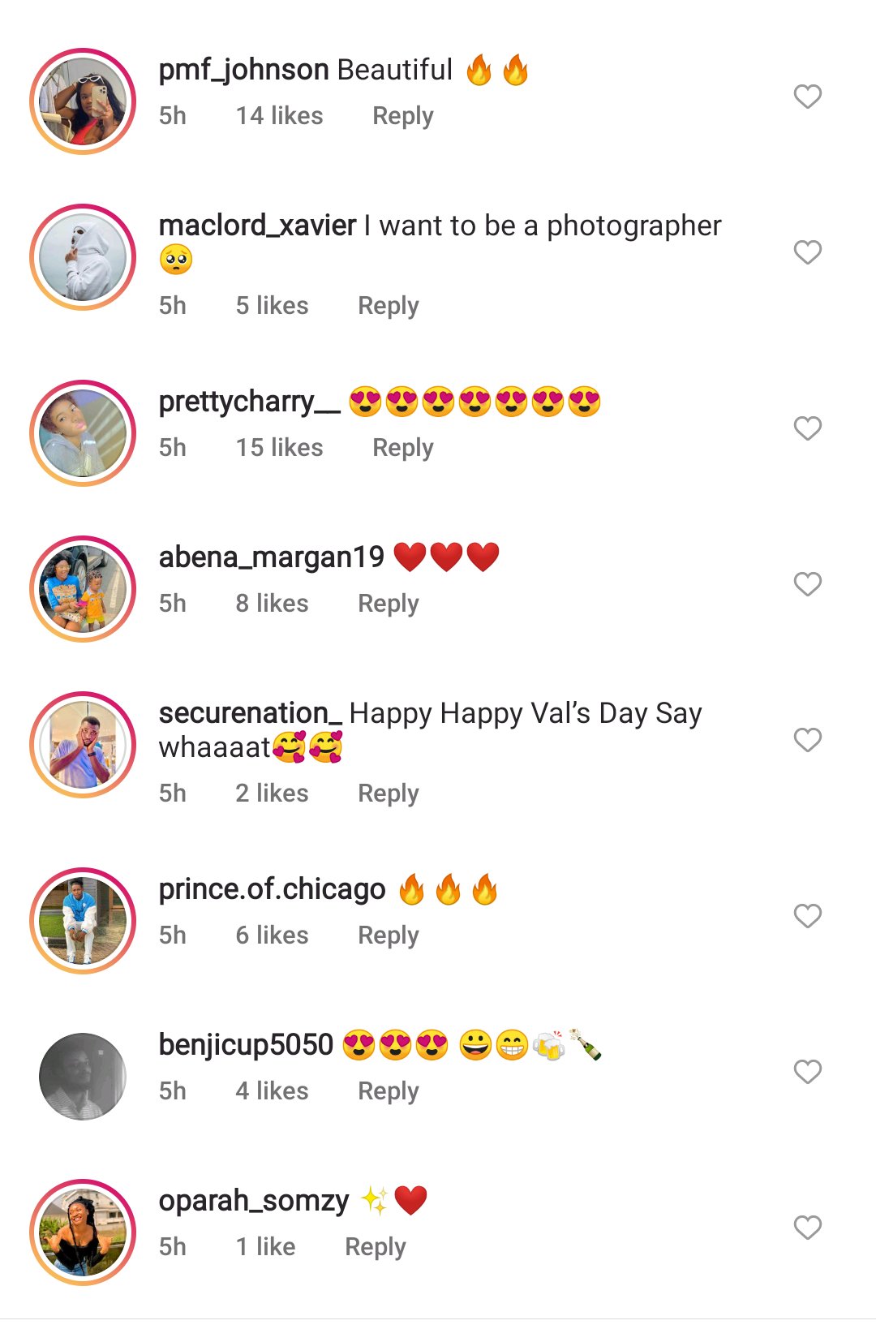The image size is (876, 1342).
Task: Reply to benjicup5050's comment
Action: tap(388, 1091)
